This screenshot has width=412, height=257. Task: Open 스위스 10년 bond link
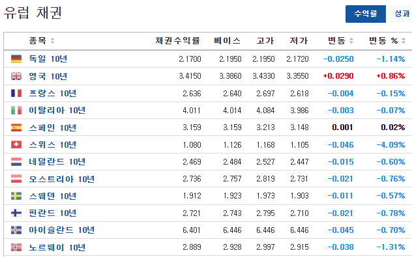click(53, 144)
